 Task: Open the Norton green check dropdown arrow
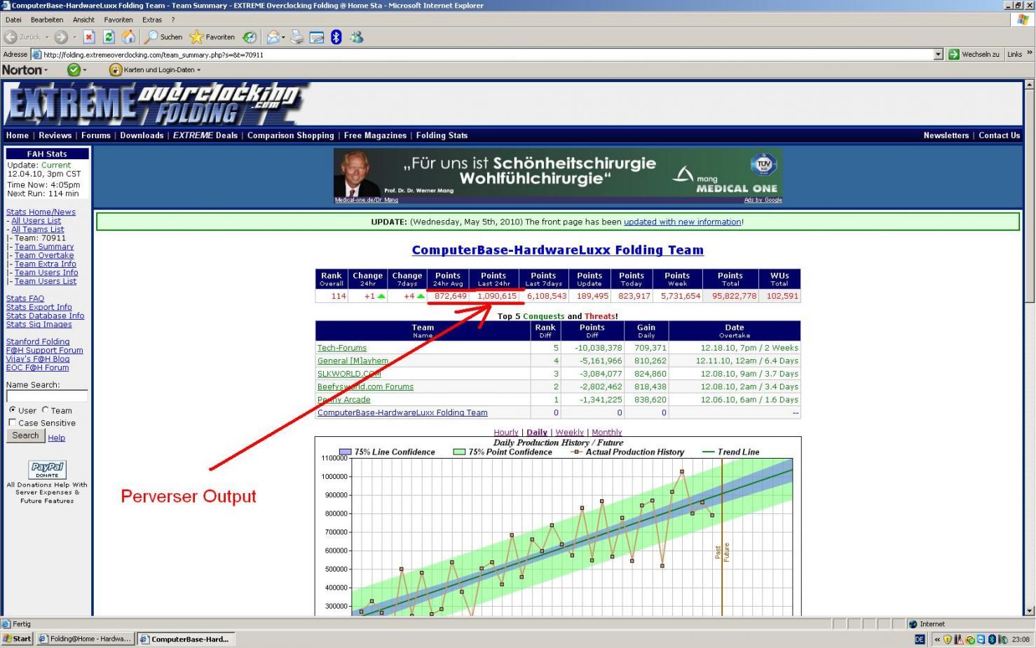(85, 69)
